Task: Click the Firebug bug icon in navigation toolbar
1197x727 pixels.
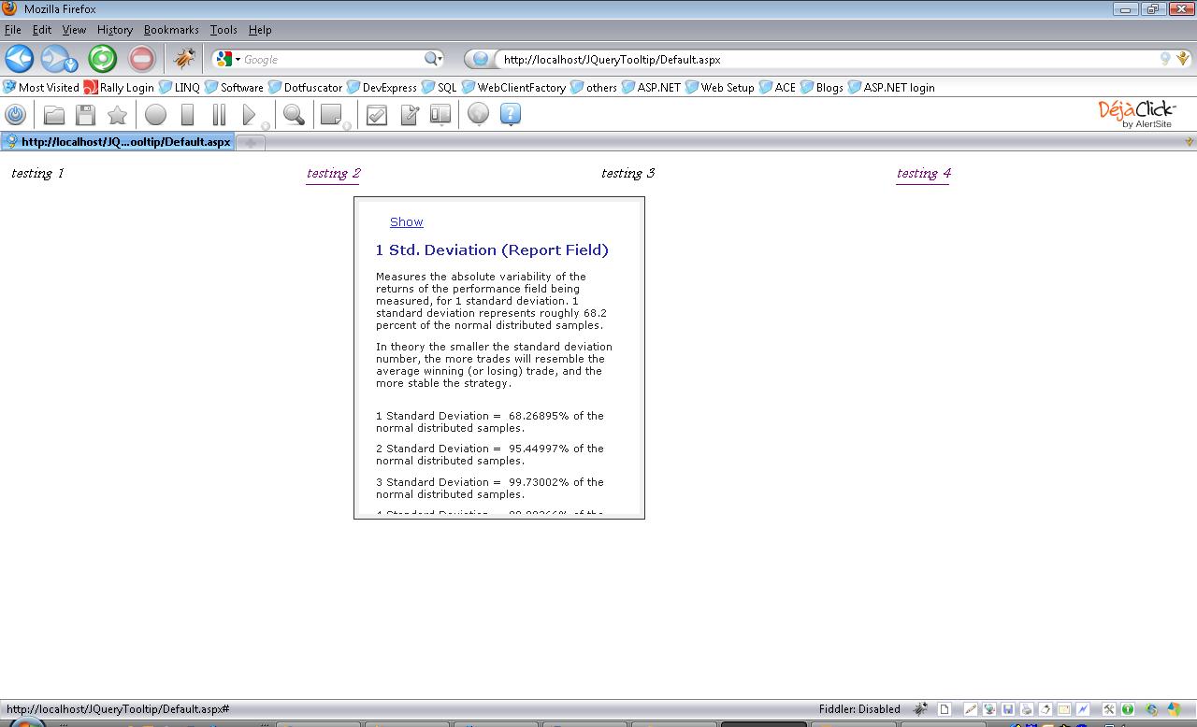Action: tap(184, 59)
